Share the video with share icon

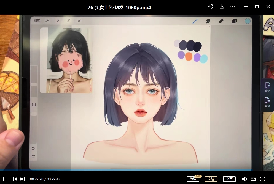click(x=211, y=7)
